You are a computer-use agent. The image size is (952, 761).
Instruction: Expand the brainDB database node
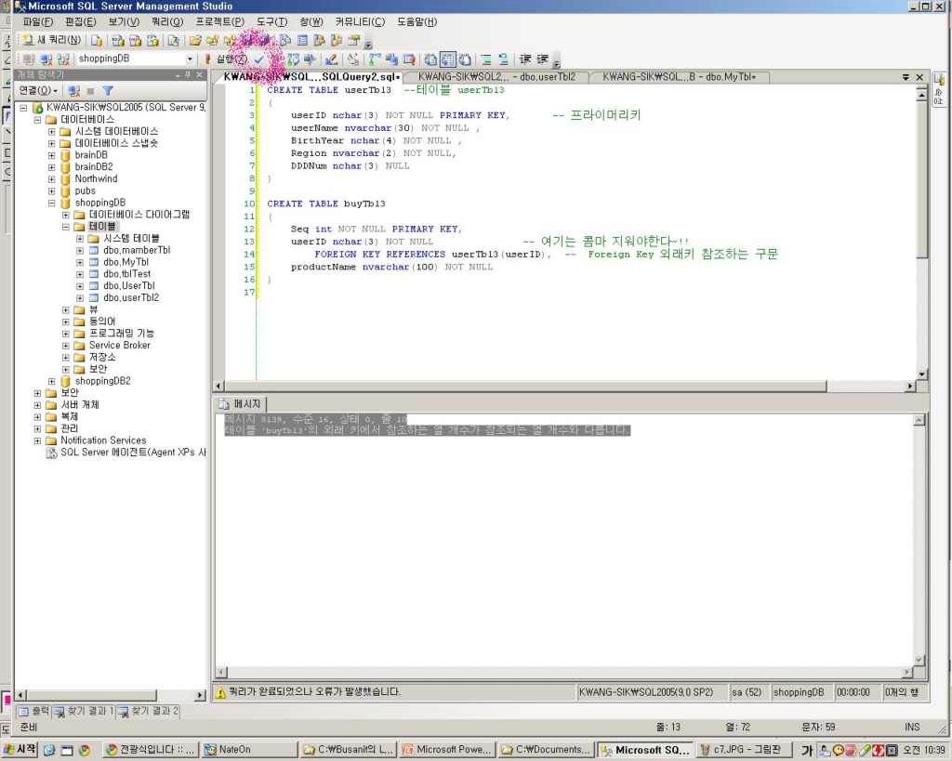point(52,155)
